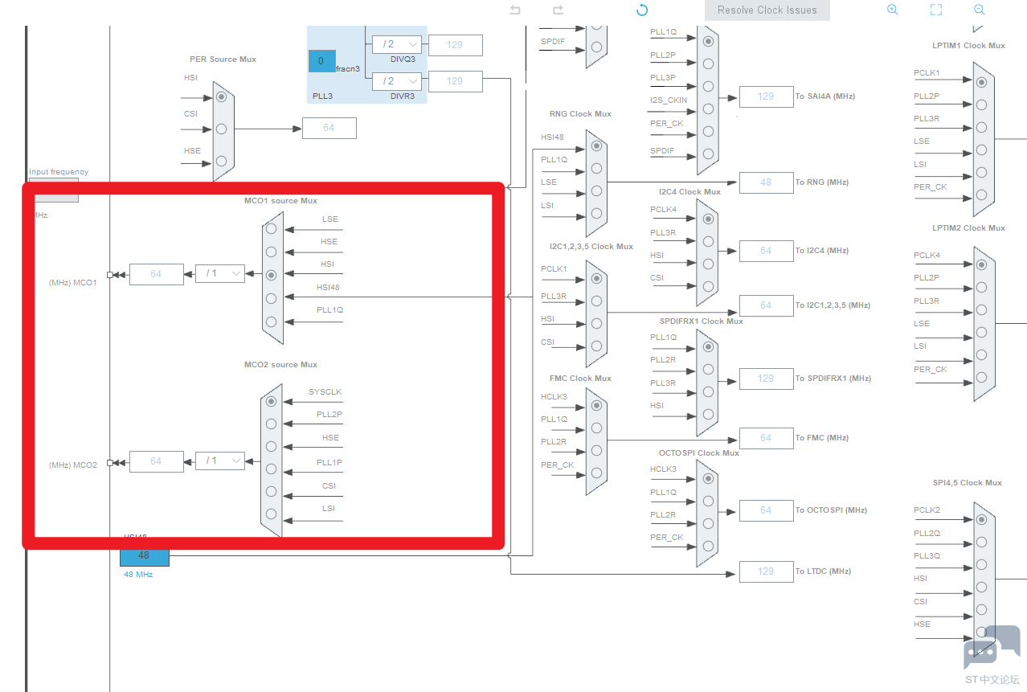Click the Input frequency field

click(55, 190)
